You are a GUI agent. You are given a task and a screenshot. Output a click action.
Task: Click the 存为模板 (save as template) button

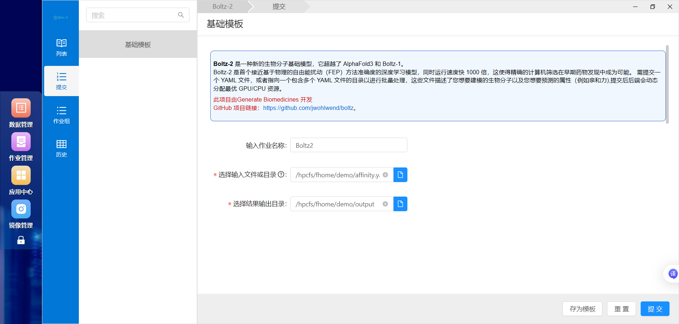(582, 309)
